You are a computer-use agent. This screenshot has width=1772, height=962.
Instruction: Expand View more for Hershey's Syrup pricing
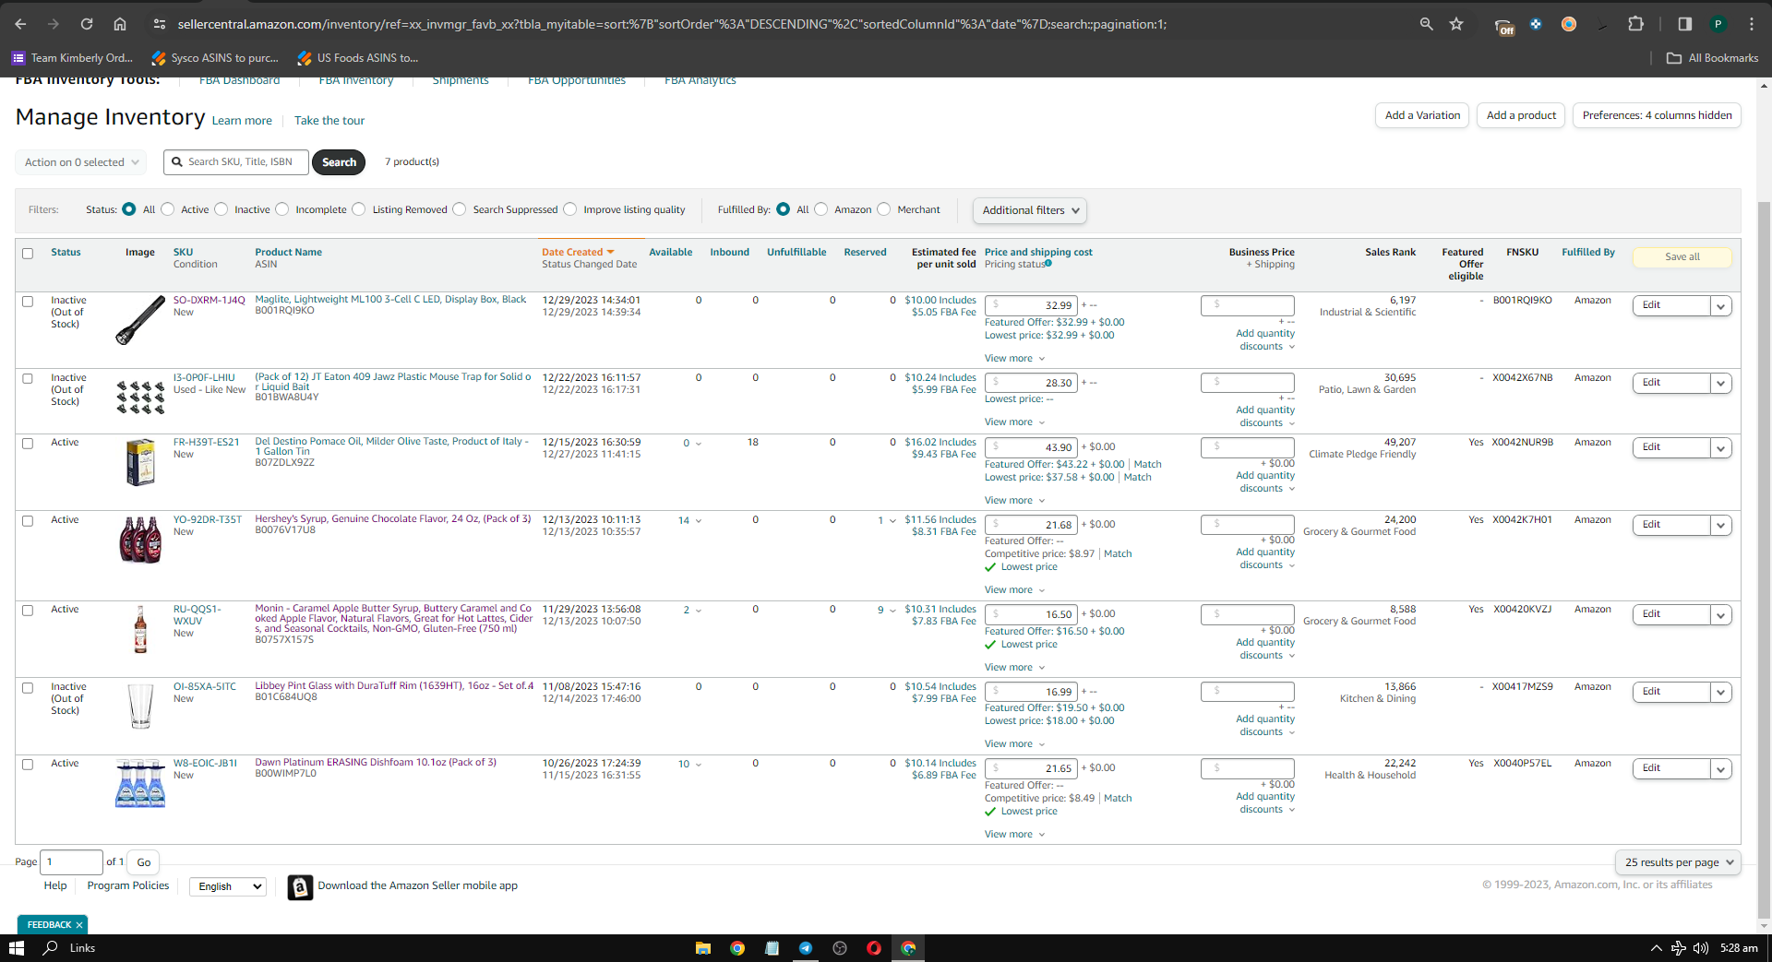(1014, 590)
